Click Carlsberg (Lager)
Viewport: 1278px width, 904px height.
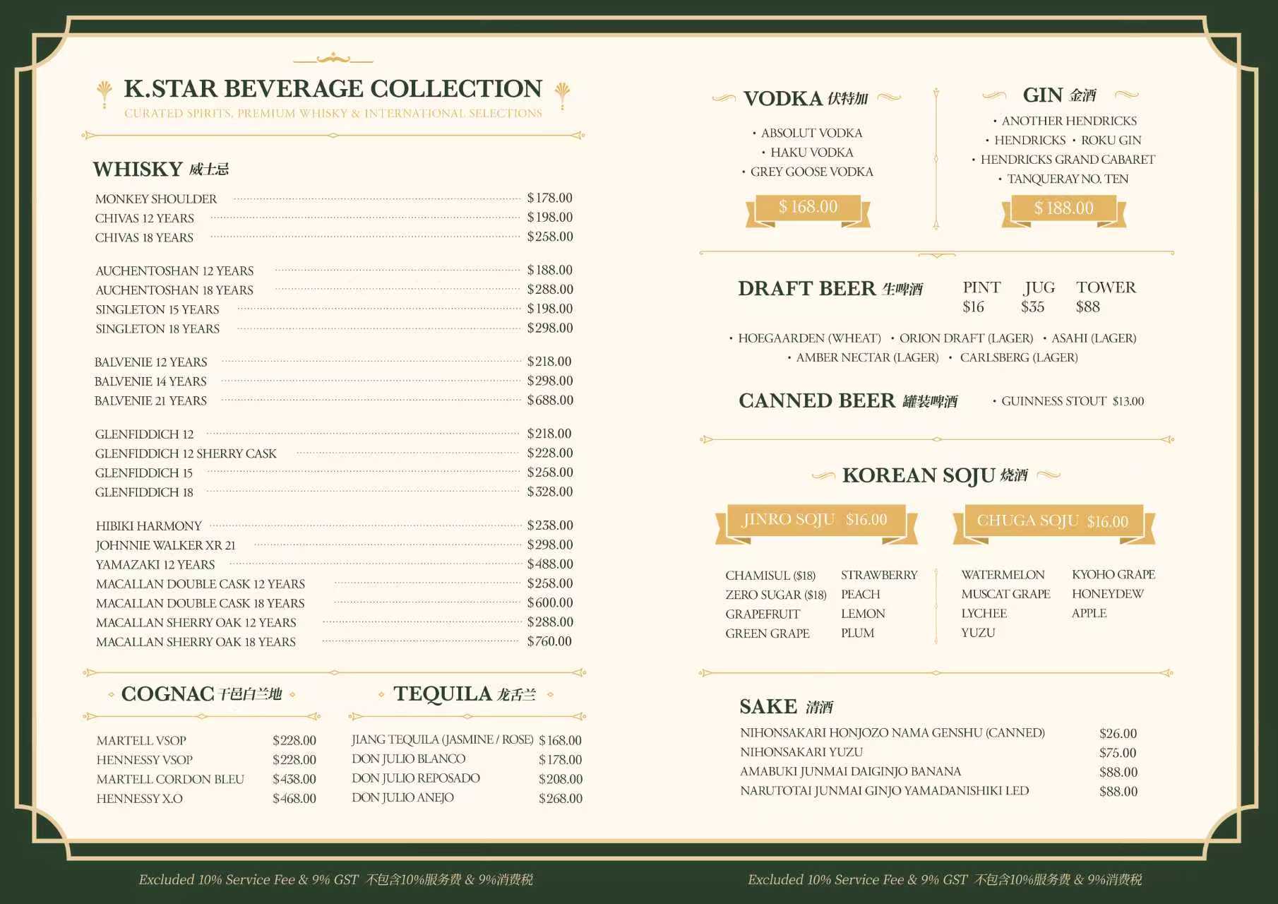1019,357
